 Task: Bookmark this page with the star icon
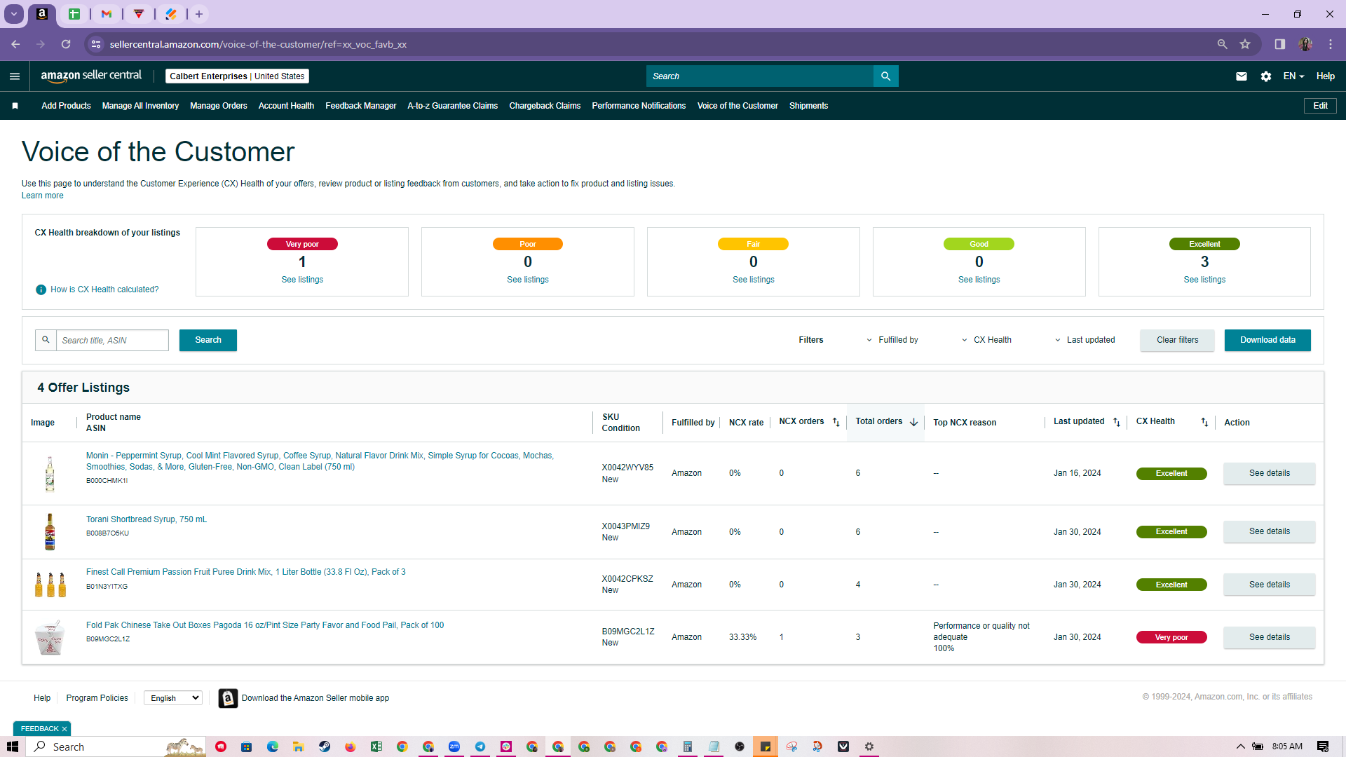click(1245, 44)
